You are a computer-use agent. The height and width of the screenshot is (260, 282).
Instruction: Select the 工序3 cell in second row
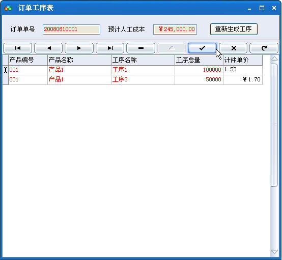[x=143, y=80]
